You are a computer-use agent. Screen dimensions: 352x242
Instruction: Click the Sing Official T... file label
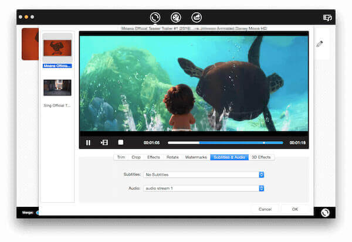click(x=57, y=105)
